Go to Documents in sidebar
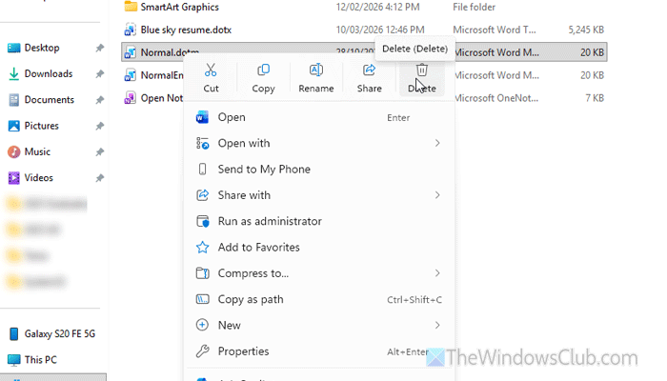The image size is (667, 381). tap(50, 100)
